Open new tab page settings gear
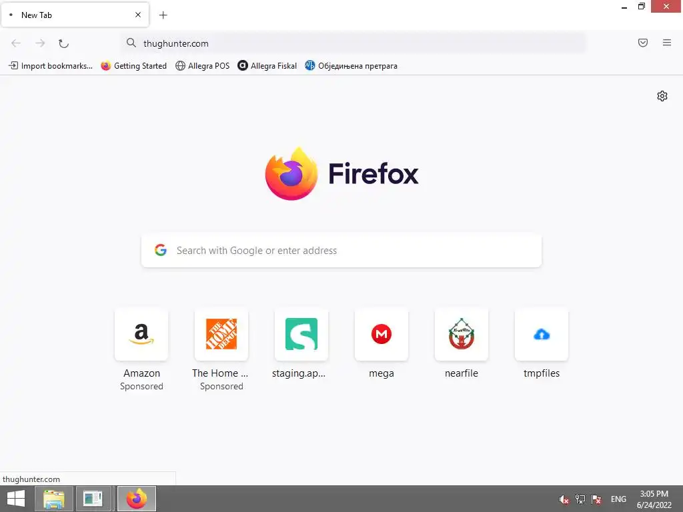This screenshot has width=683, height=512. coord(662,96)
